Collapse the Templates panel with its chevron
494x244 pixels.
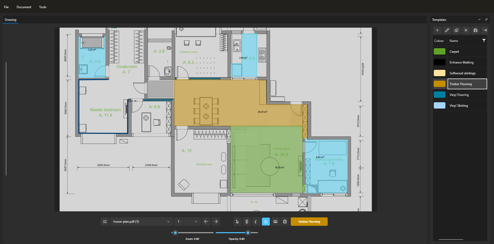(x=479, y=19)
